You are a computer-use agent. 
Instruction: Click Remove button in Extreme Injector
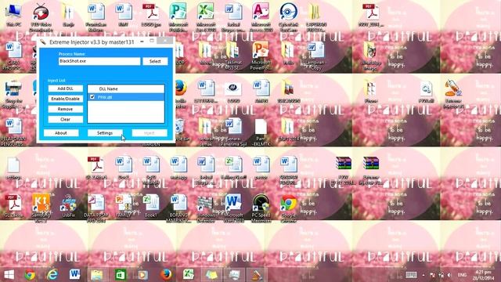(x=66, y=109)
